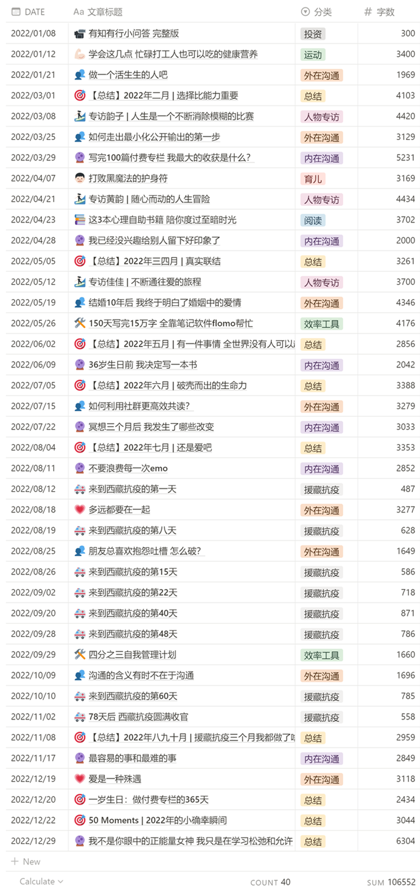Click 总结 tag on 2022/12/22 row
Viewport: 420px width, 890px height.
[313, 821]
